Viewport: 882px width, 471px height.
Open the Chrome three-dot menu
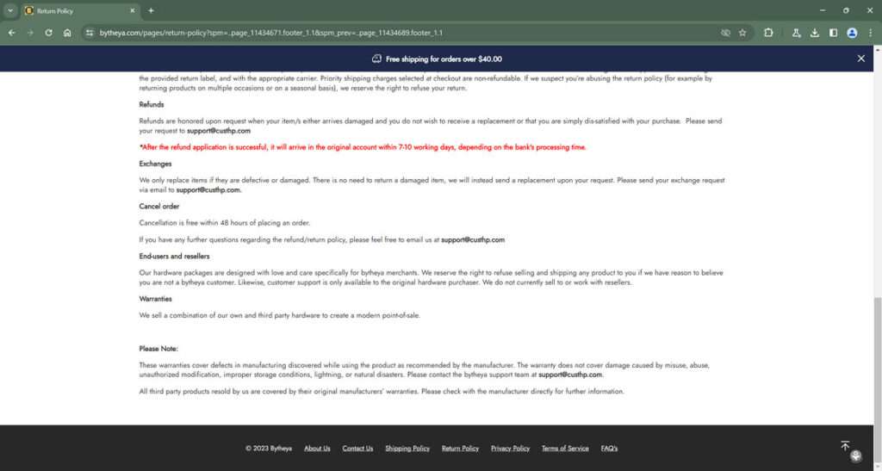pos(870,33)
